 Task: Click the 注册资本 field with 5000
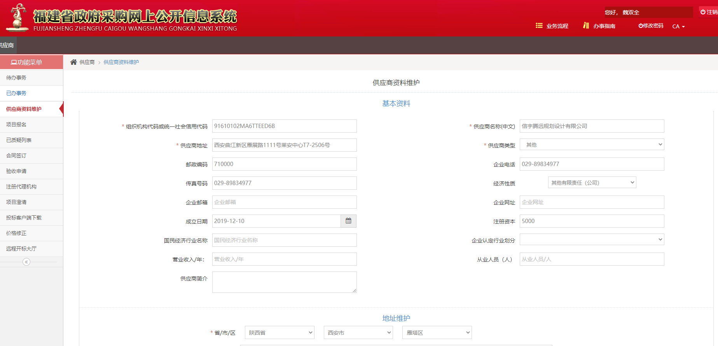coord(592,221)
